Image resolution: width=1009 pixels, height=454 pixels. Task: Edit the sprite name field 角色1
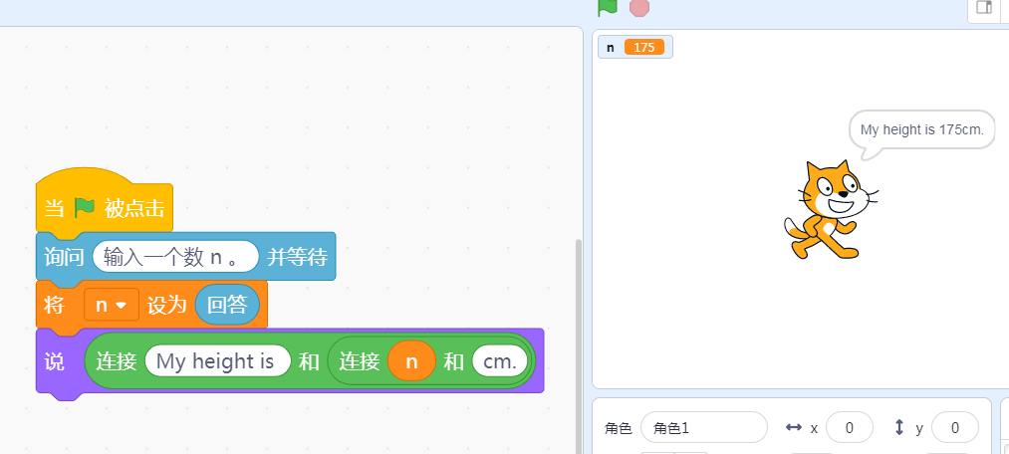point(704,428)
